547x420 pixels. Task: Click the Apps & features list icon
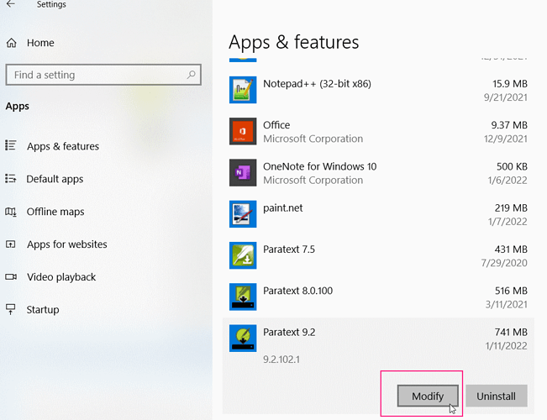[x=10, y=145]
